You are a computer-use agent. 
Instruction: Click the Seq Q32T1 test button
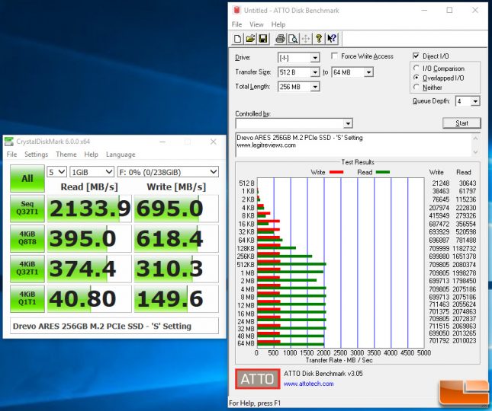pos(27,208)
